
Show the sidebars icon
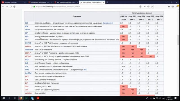172,6
